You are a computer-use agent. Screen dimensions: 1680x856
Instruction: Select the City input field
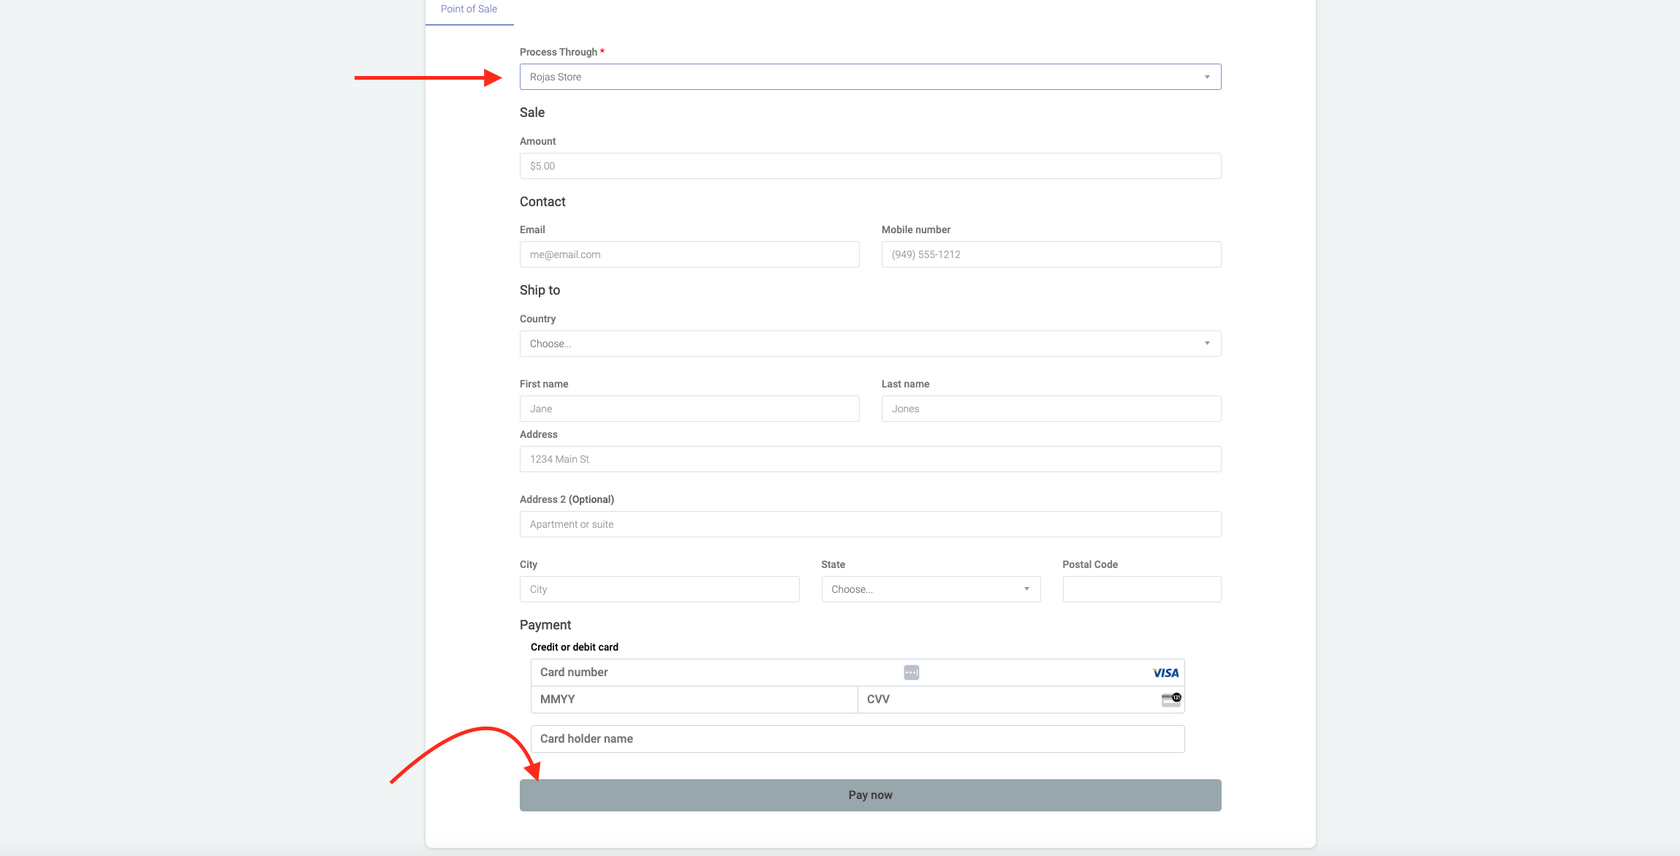coord(659,589)
